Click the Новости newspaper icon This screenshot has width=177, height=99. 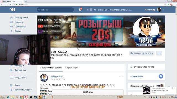11,22
